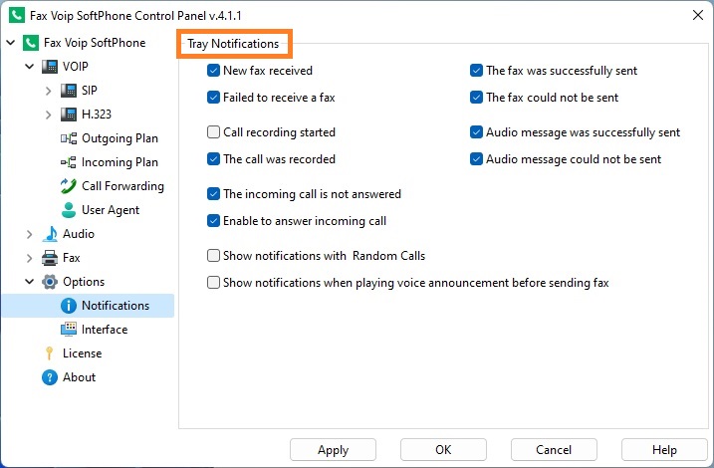The height and width of the screenshot is (468, 714).
Task: Confirm settings with OK button
Action: (443, 450)
